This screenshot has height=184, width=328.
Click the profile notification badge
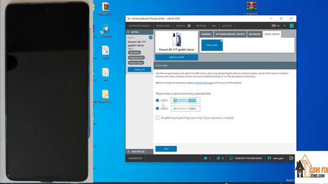click(189, 26)
